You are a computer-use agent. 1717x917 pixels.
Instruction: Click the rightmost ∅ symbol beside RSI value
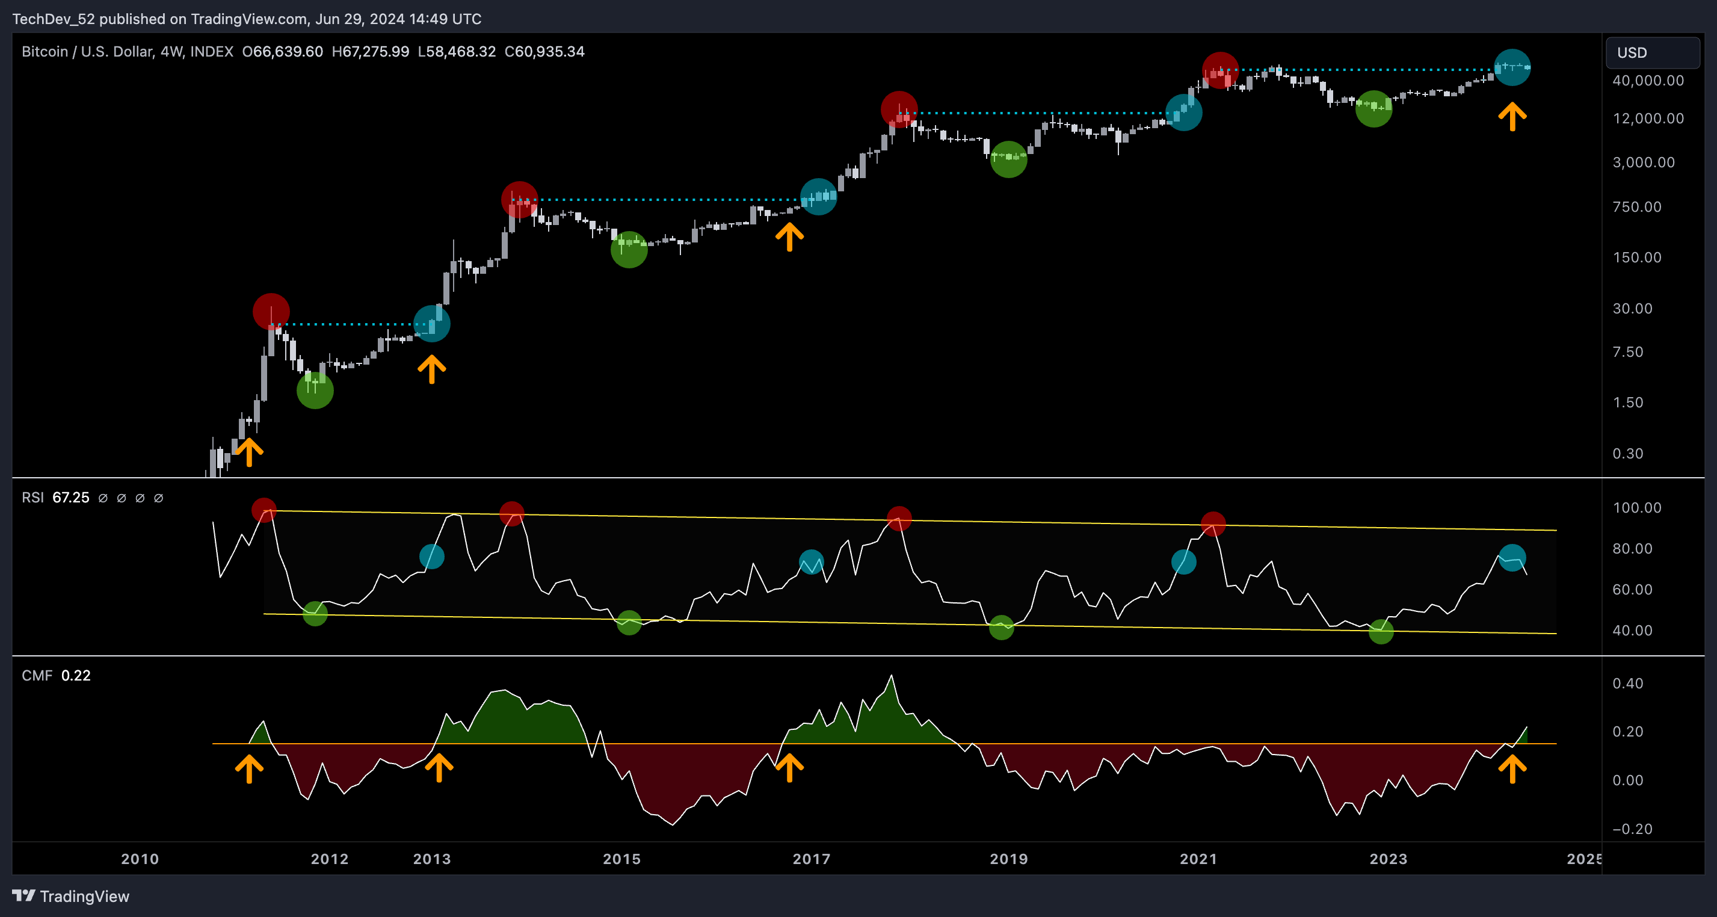coord(159,498)
